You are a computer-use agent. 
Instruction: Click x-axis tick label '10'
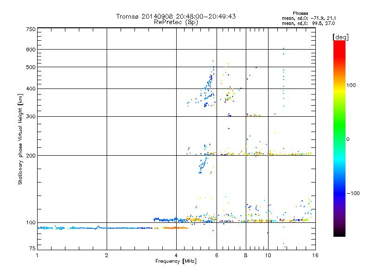[x=268, y=255]
